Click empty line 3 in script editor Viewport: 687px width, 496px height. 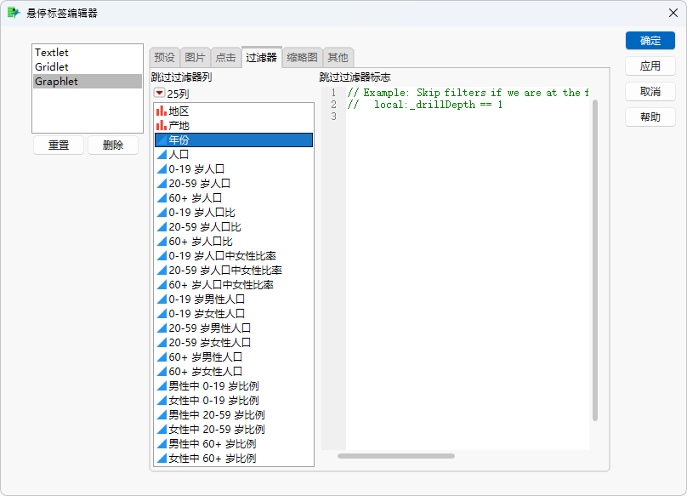467,117
